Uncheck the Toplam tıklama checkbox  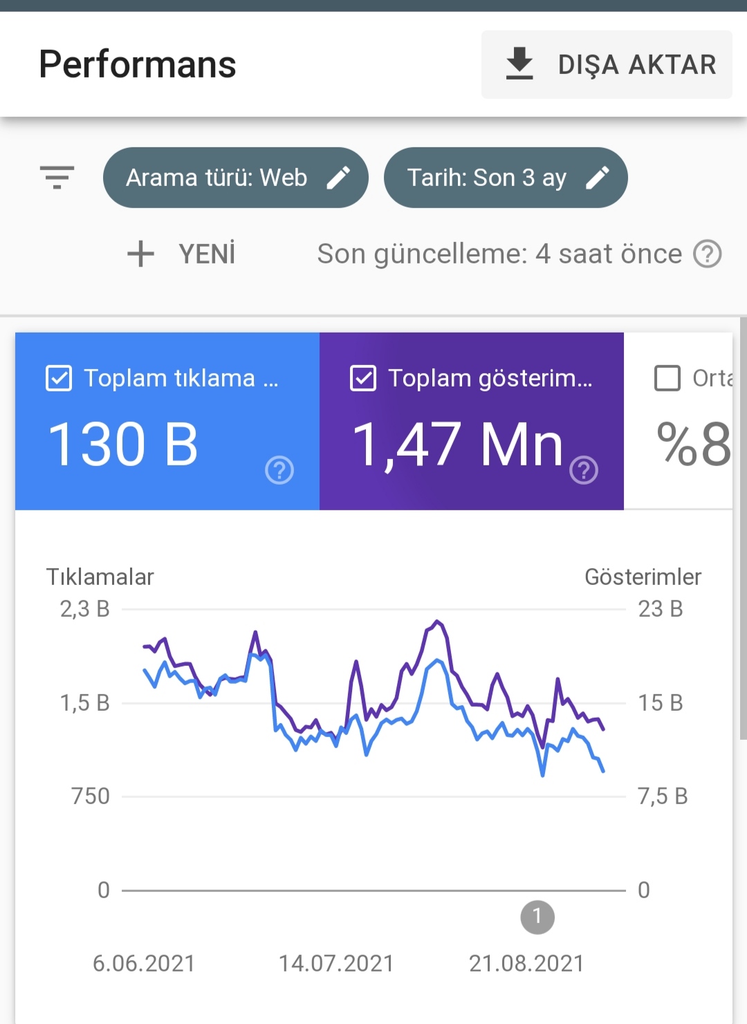pos(59,378)
